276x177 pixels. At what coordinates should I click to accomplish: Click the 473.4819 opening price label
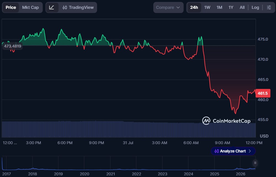12,46
